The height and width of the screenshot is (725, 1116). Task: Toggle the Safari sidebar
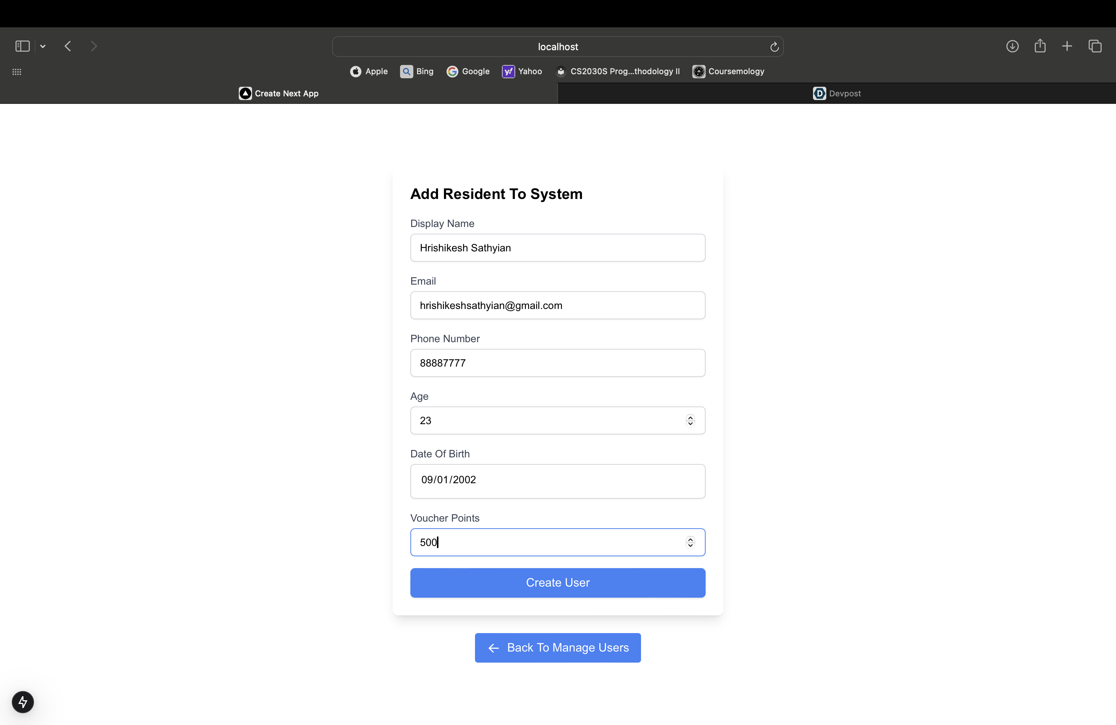[x=23, y=46]
